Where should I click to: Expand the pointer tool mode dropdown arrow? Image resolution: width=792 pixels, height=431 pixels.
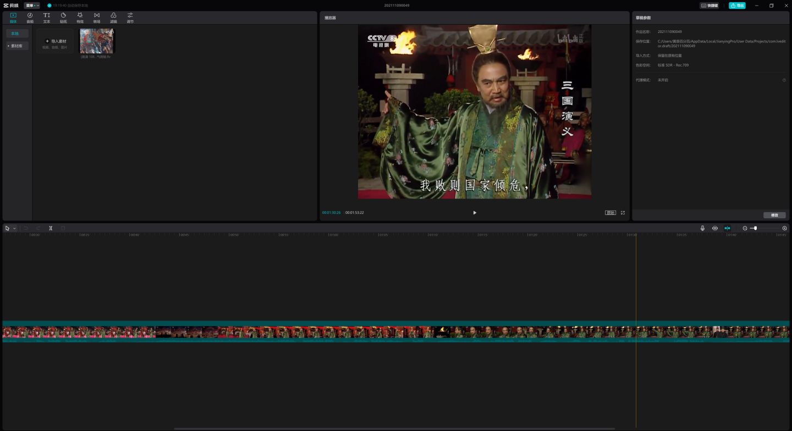click(x=14, y=228)
